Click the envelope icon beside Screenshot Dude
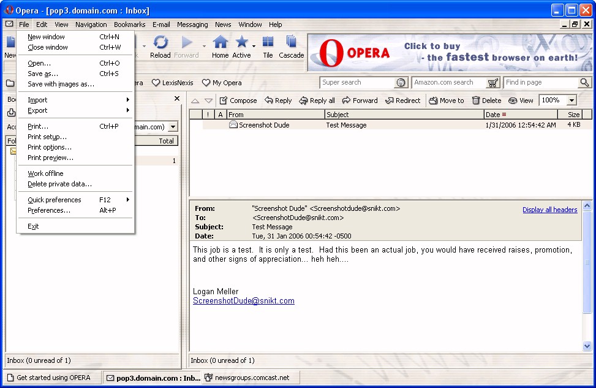 pyautogui.click(x=233, y=124)
